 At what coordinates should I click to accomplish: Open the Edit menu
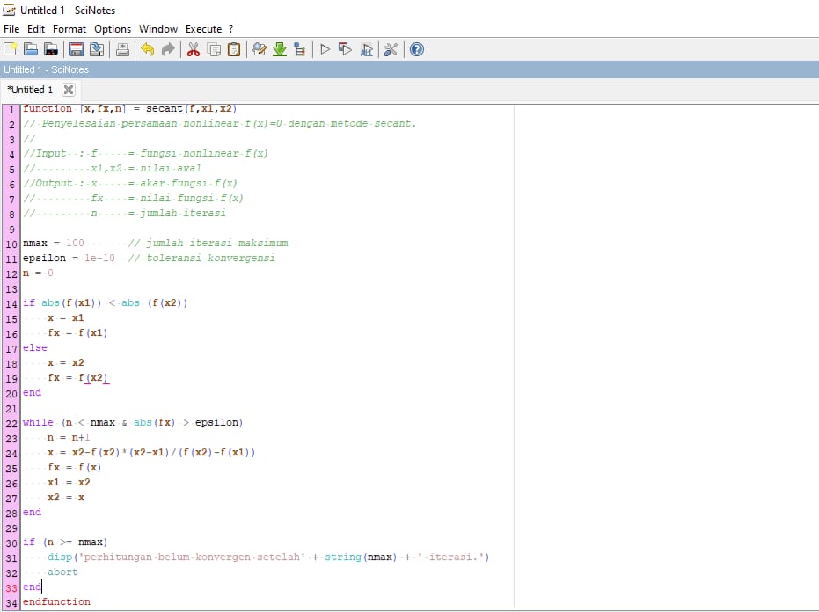click(36, 29)
